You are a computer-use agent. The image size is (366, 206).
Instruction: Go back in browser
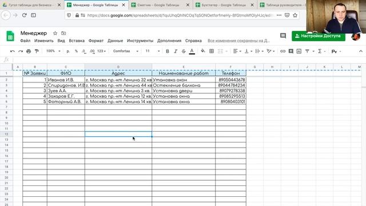tap(6, 15)
